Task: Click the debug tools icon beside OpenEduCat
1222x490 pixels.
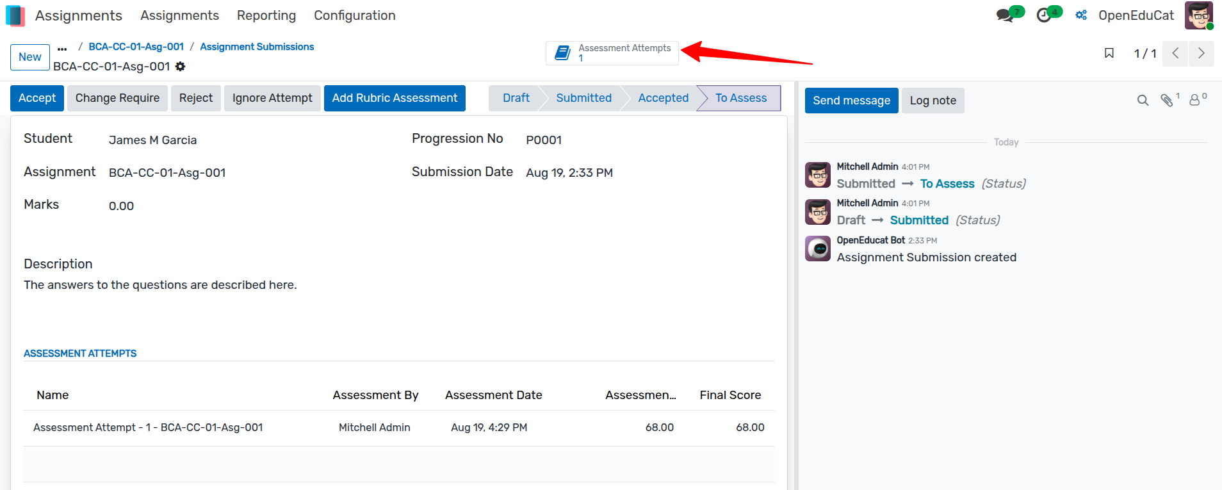Action: tap(1081, 15)
